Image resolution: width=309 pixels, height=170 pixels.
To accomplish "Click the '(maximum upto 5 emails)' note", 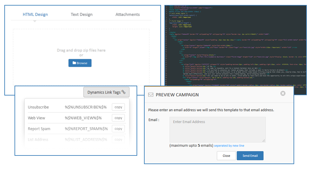I will (x=191, y=146).
